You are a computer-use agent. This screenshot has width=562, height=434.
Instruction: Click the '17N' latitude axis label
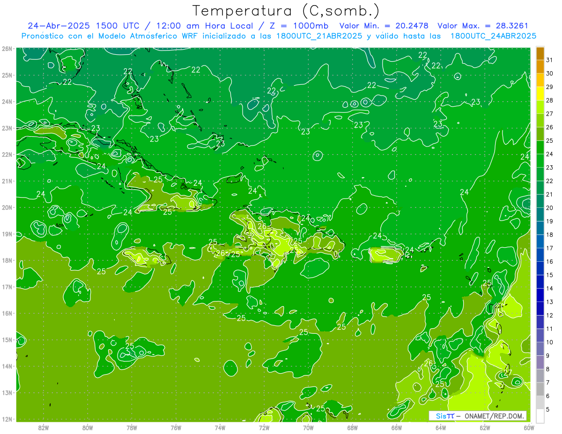(7, 287)
